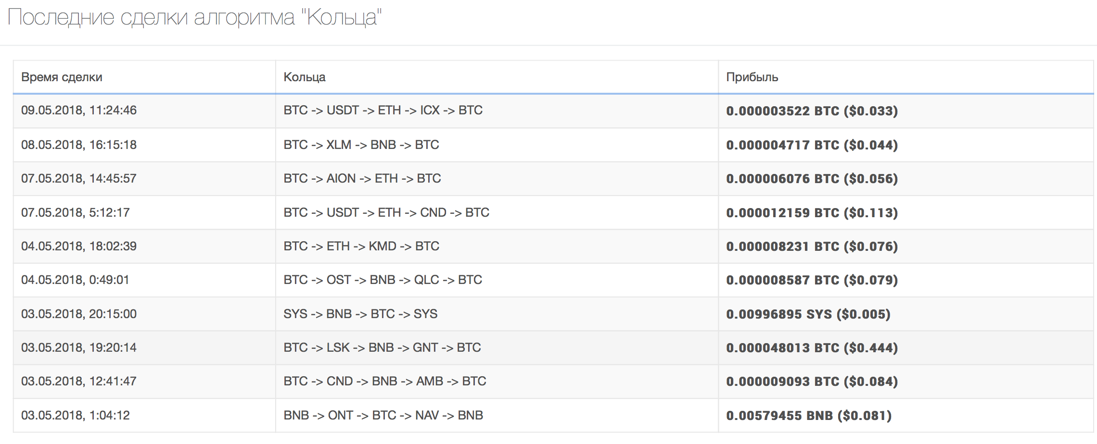Click the profit 0.00579455 BNB ($0.081)
Screen dimensions: 1097x444
[809, 416]
